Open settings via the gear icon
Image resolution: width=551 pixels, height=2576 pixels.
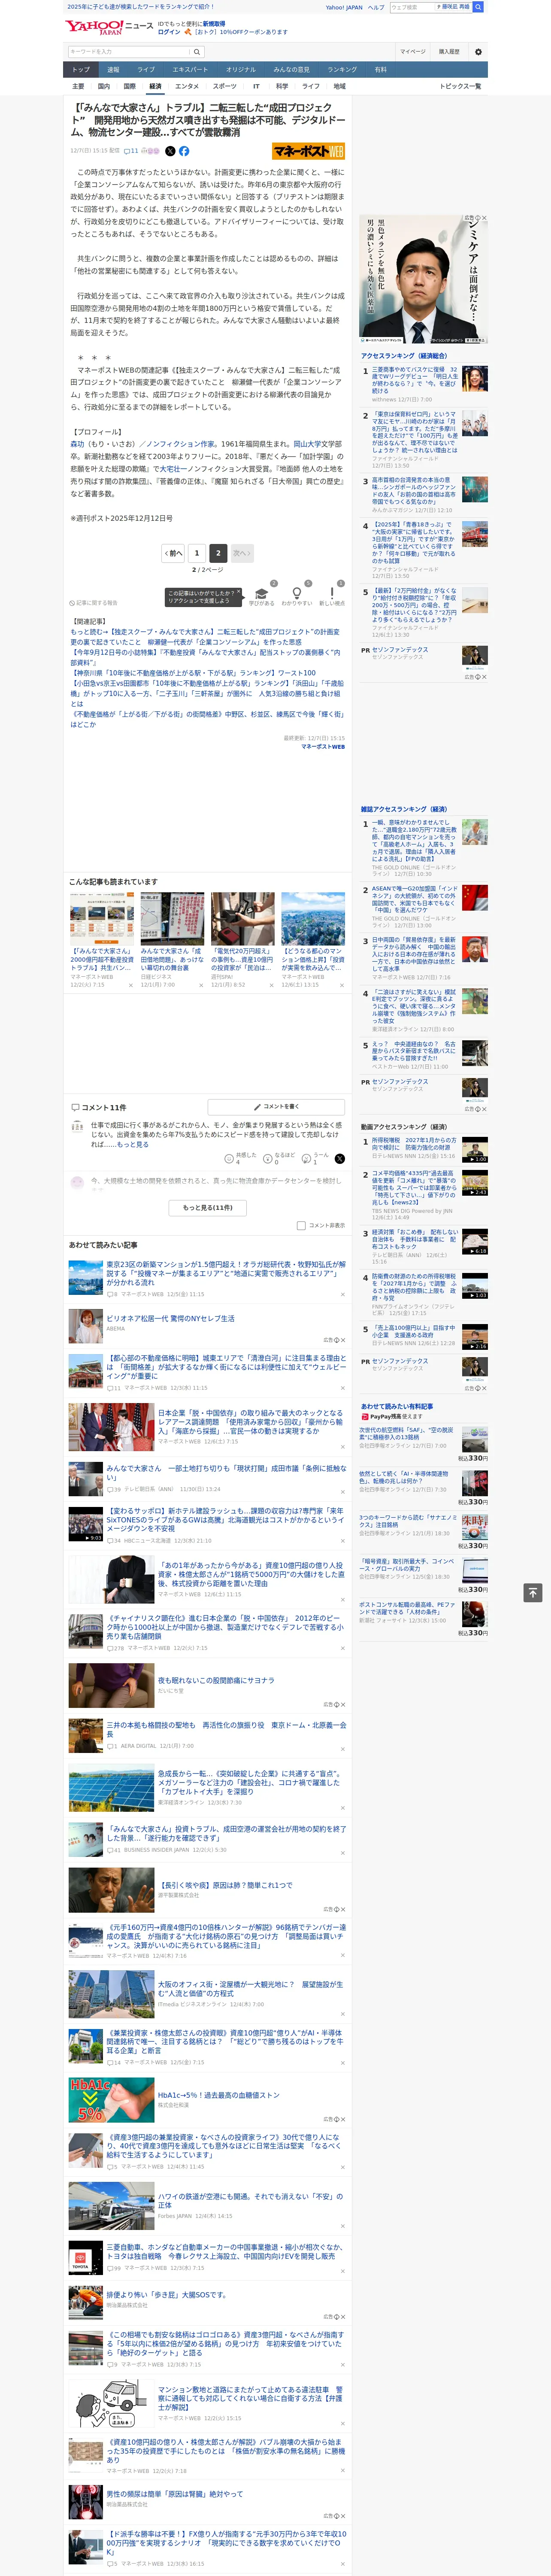click(478, 52)
